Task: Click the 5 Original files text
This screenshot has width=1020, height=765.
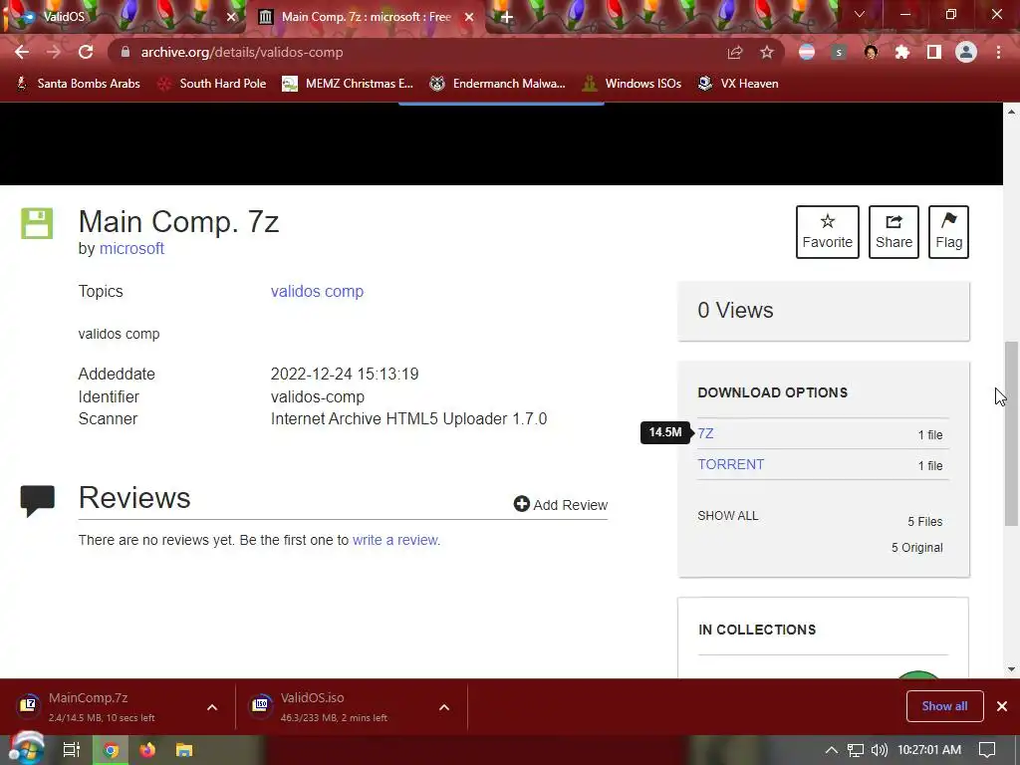Action: point(916,548)
